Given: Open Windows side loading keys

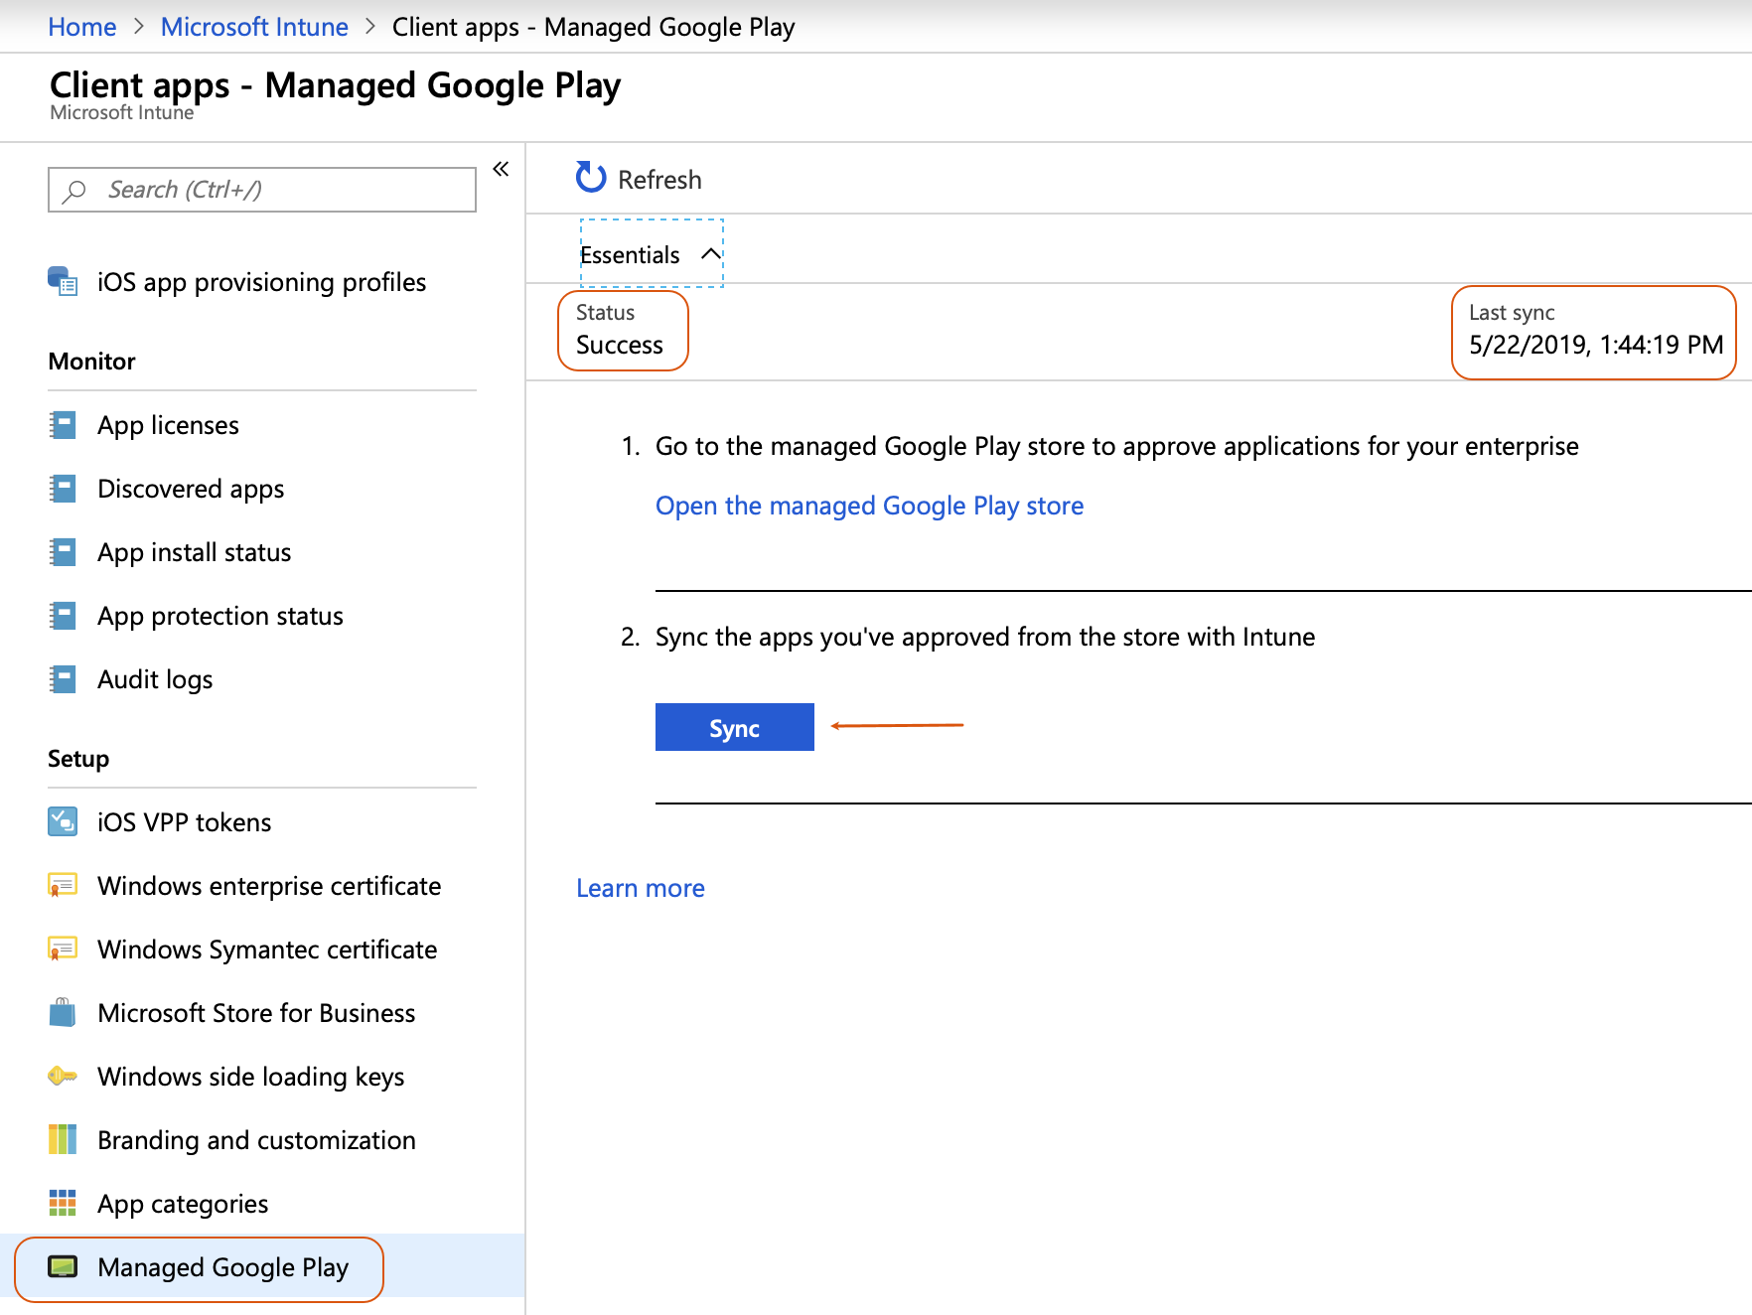Looking at the screenshot, I should (262, 1077).
